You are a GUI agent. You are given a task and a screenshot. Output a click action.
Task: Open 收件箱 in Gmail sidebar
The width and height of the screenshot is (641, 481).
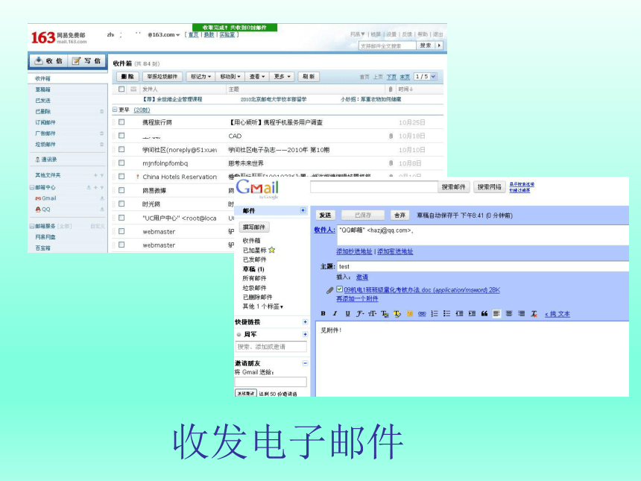point(251,240)
